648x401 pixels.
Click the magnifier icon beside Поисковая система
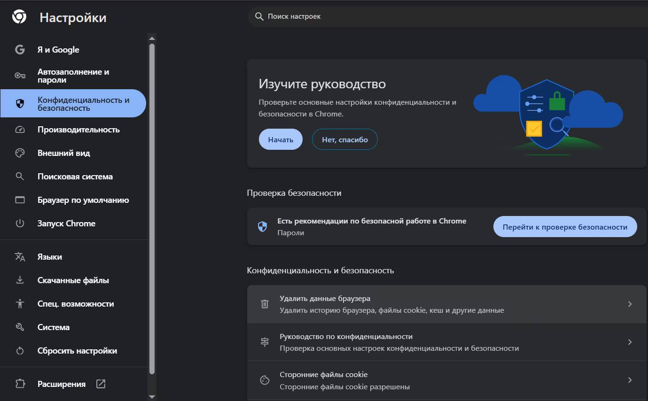[x=20, y=177]
